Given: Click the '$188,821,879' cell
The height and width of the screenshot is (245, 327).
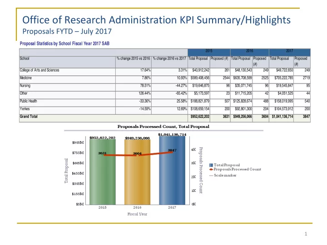Looking at the screenshot, I should (199, 103).
